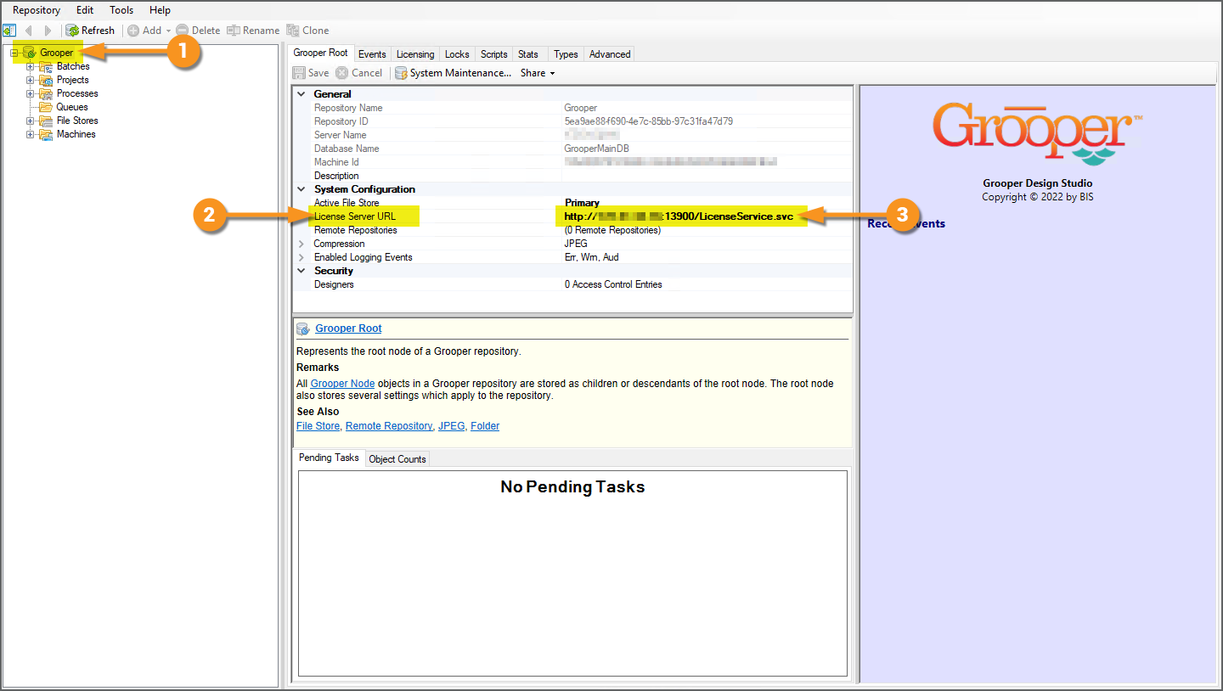Refresh the repository tree
The width and height of the screenshot is (1223, 691).
(90, 31)
